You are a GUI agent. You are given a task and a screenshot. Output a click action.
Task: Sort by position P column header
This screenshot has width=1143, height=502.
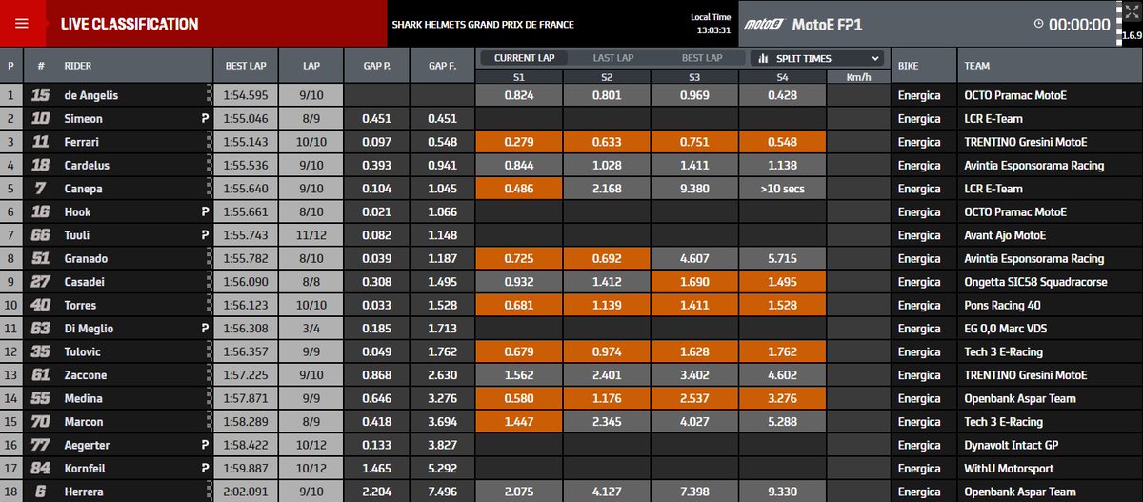pos(11,66)
